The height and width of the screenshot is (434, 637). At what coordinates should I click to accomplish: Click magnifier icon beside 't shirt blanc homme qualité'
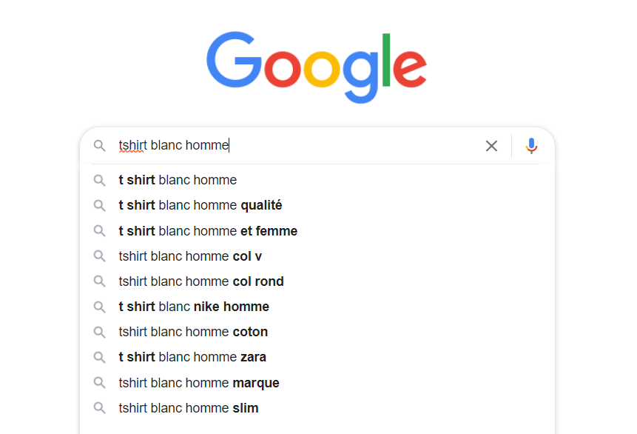coord(100,205)
